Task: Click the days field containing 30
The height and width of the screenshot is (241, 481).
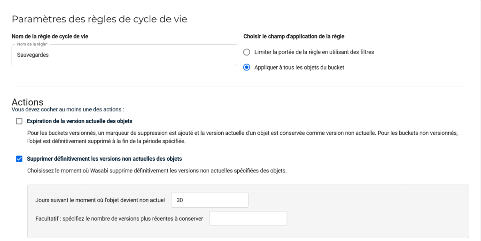Action: [x=209, y=200]
